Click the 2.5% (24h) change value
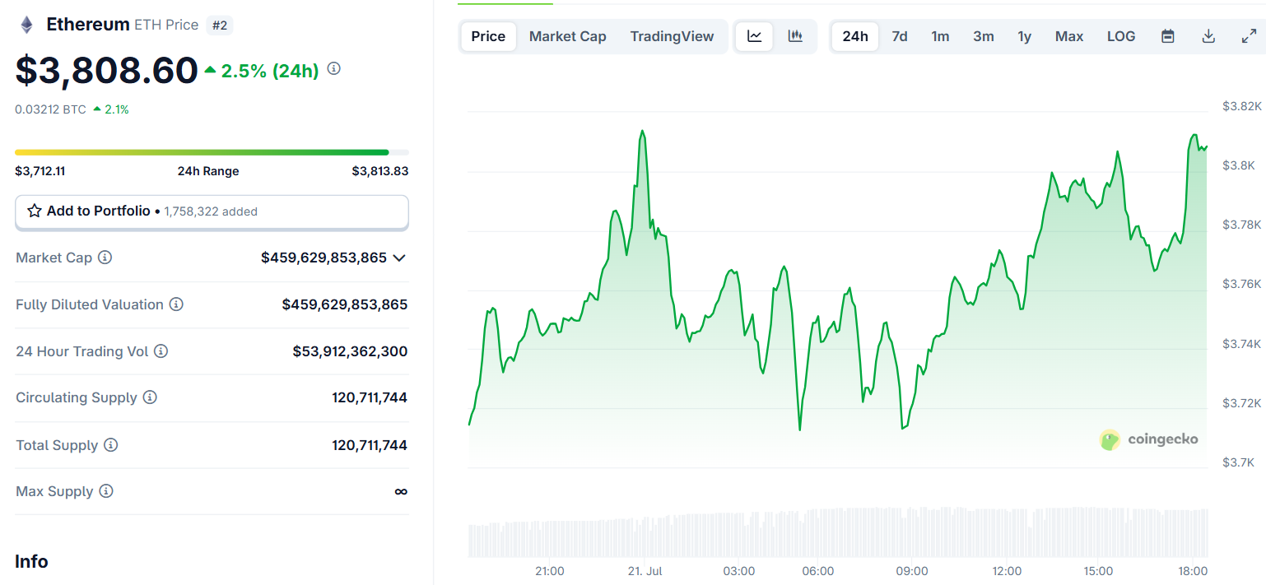This screenshot has height=585, width=1266. 269,71
